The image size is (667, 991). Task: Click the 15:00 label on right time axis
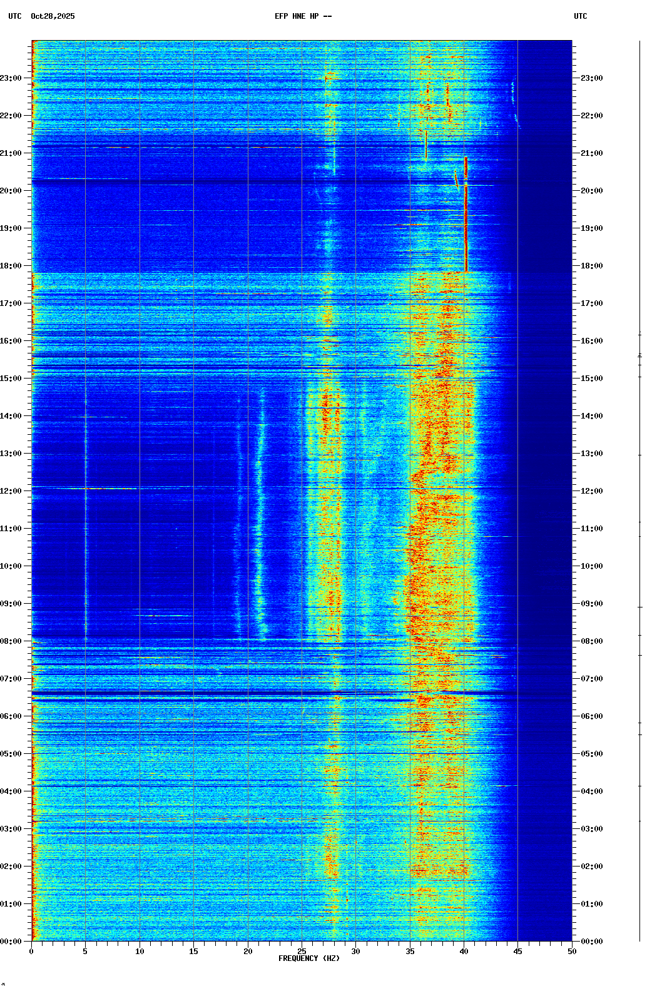pyautogui.click(x=591, y=379)
